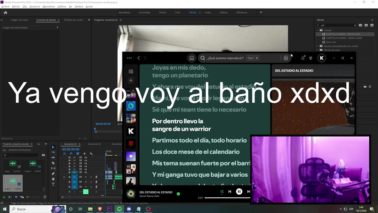Toggle timeline Snap magnet icon
The image size is (378, 213).
(71, 154)
